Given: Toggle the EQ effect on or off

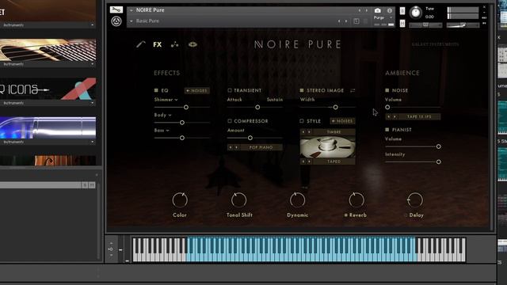Looking at the screenshot, I should 156,90.
